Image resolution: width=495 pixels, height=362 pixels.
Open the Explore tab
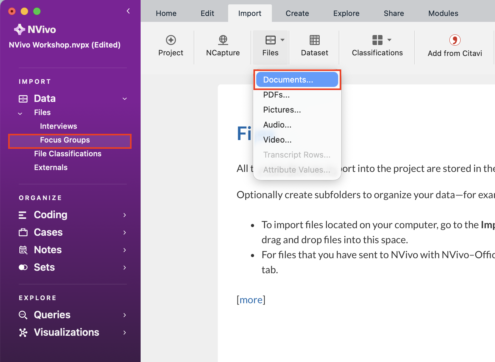(x=346, y=13)
